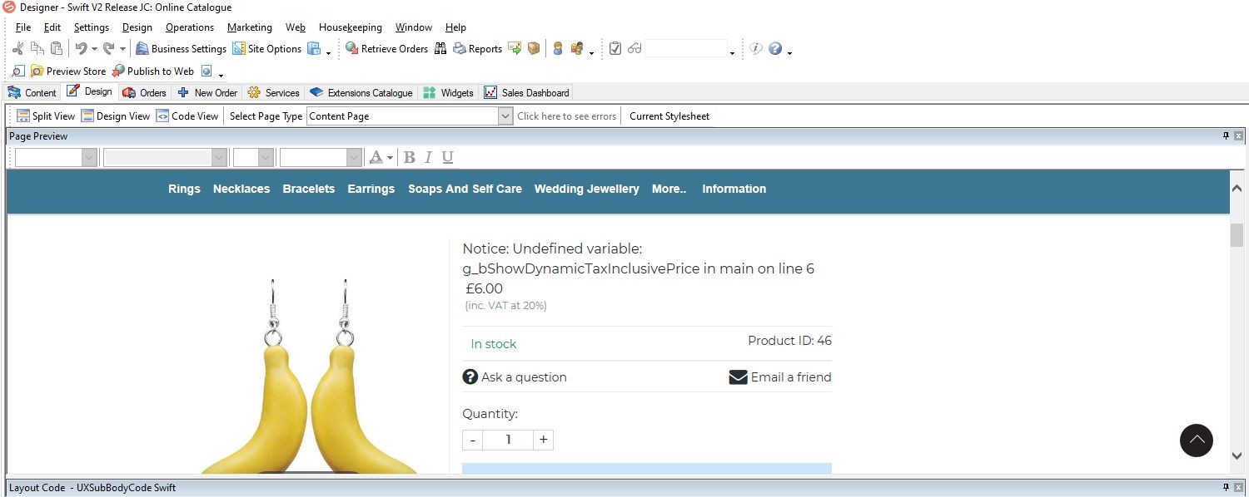1249x497 pixels.
Task: Toggle italic formatting button
Action: (428, 157)
